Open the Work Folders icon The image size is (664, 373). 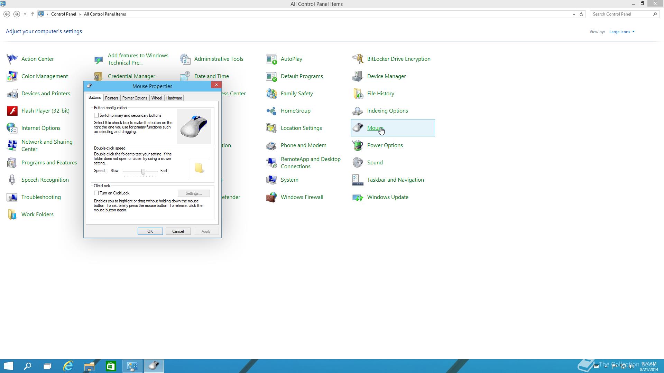click(x=12, y=214)
